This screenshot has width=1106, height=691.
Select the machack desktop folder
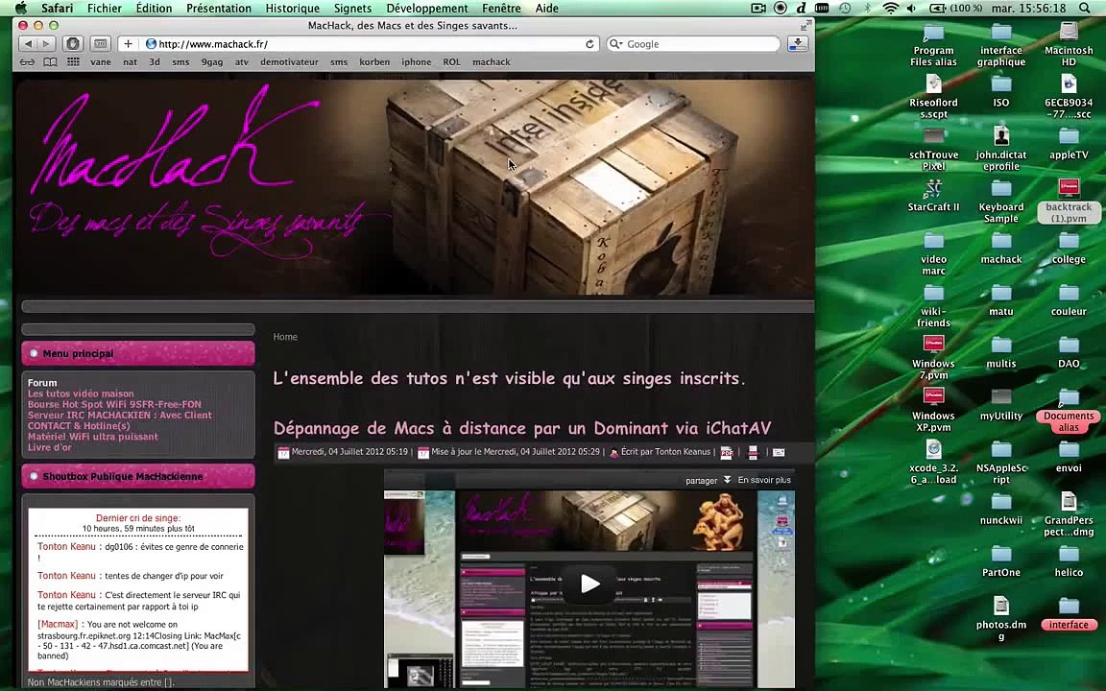coord(1001,249)
